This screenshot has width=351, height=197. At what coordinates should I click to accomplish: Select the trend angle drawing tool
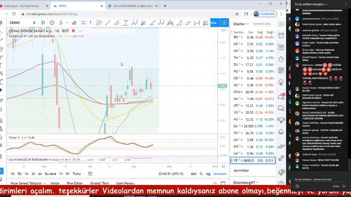tap(152, 23)
